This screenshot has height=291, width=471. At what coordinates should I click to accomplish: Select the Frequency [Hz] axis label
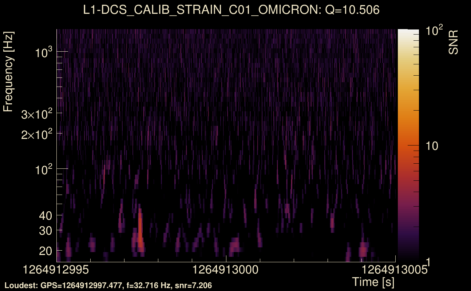click(9, 72)
